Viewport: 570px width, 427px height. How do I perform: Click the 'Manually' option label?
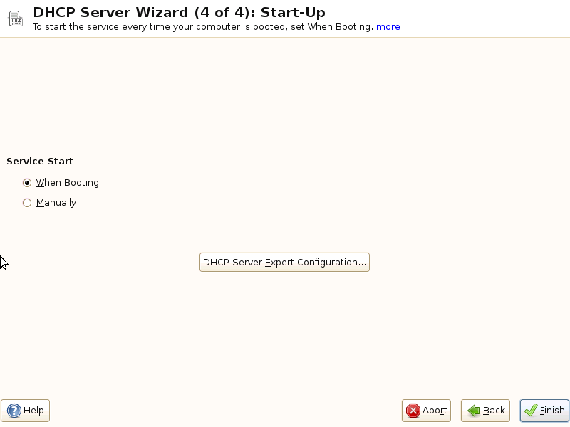(x=56, y=203)
